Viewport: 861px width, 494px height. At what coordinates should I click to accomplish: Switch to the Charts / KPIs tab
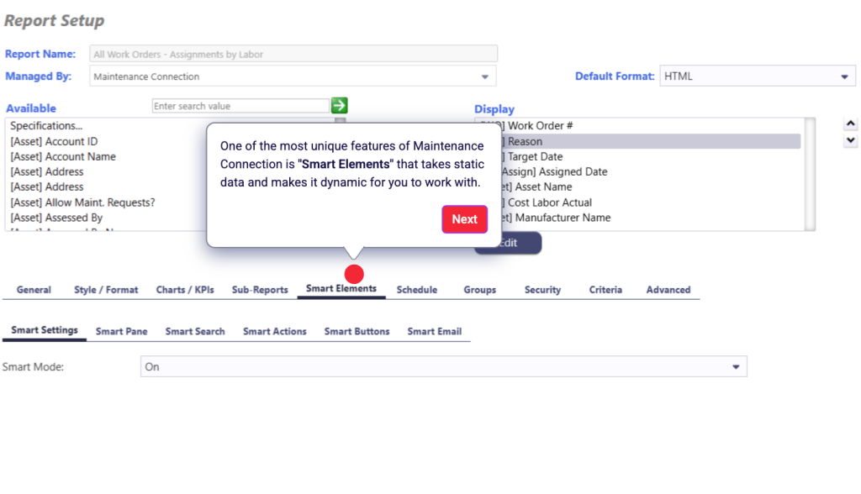(x=185, y=289)
